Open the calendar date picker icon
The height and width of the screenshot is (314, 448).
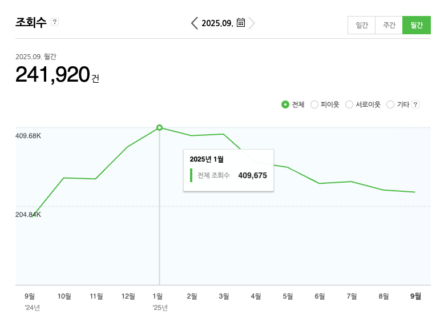click(241, 23)
